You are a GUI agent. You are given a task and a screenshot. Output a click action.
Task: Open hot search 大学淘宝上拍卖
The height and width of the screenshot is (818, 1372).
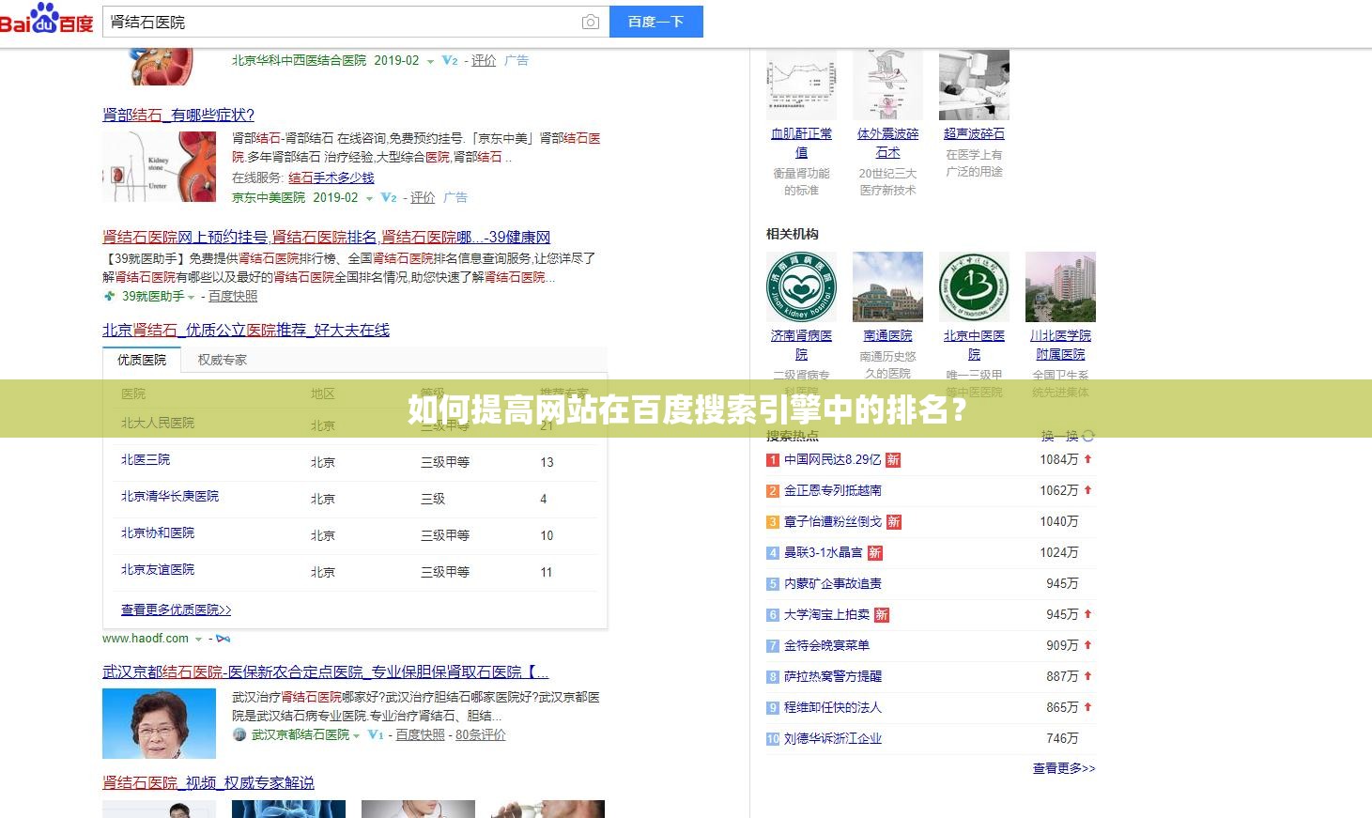point(826,614)
